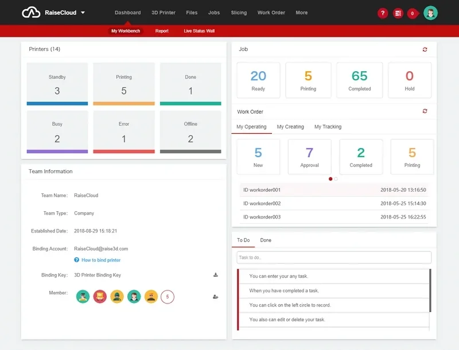The width and height of the screenshot is (459, 350).
Task: Click the notifications list icon in the header
Action: [x=398, y=12]
